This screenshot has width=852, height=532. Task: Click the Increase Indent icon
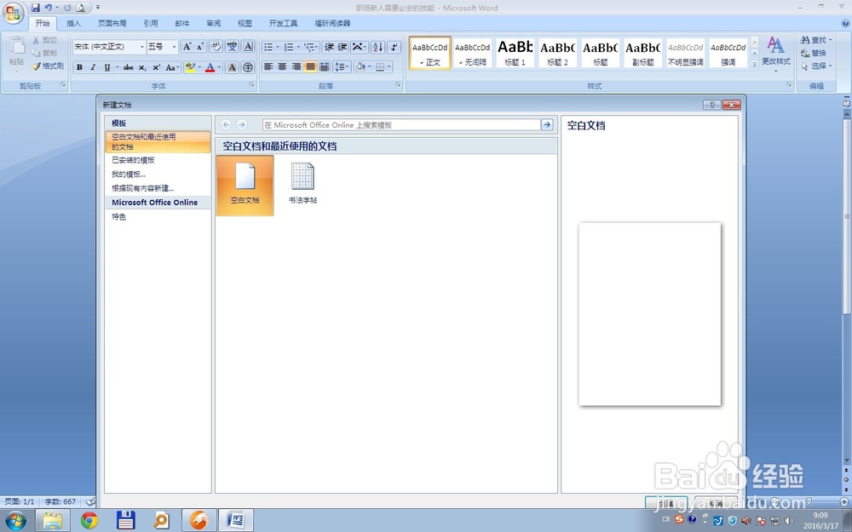click(x=343, y=47)
